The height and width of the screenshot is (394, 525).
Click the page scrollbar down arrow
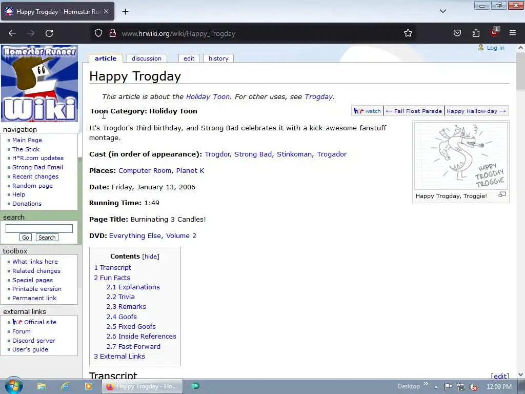(520, 375)
